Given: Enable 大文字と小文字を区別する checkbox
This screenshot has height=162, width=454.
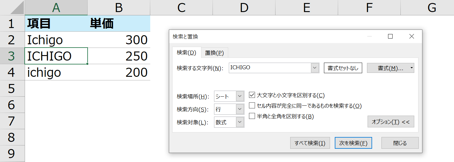Looking at the screenshot, I should tap(252, 95).
